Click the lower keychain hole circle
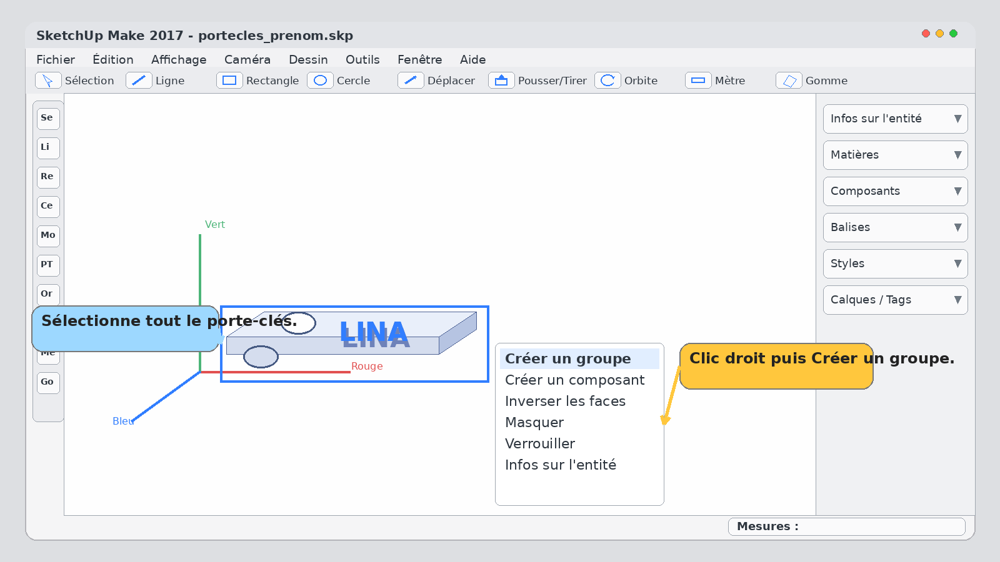The height and width of the screenshot is (562, 1000). (261, 357)
